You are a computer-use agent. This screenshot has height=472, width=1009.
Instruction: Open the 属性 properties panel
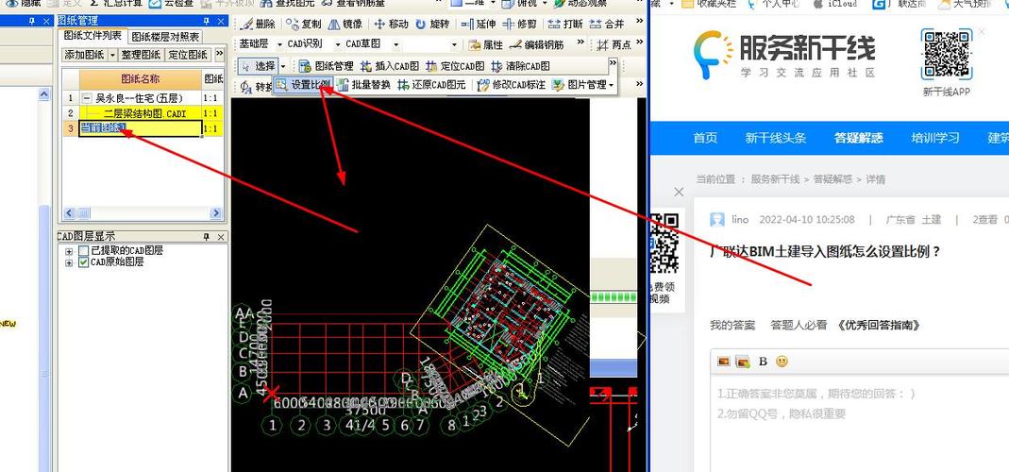coord(486,44)
